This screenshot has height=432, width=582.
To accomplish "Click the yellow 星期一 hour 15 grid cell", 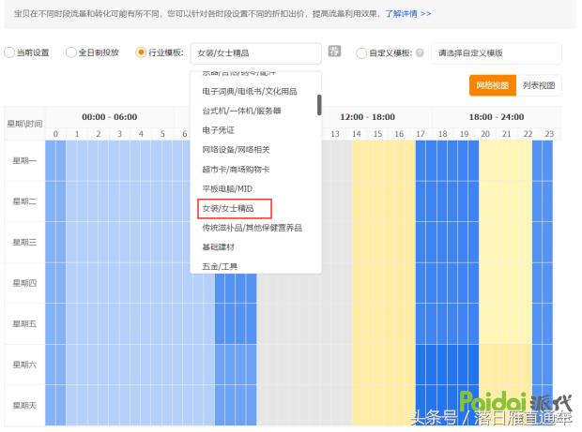I will 378,160.
